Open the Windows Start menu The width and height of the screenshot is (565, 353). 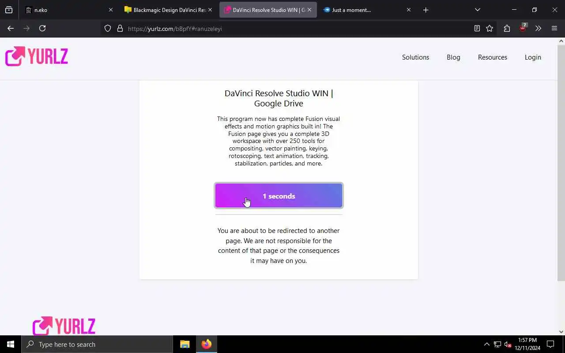(11, 344)
